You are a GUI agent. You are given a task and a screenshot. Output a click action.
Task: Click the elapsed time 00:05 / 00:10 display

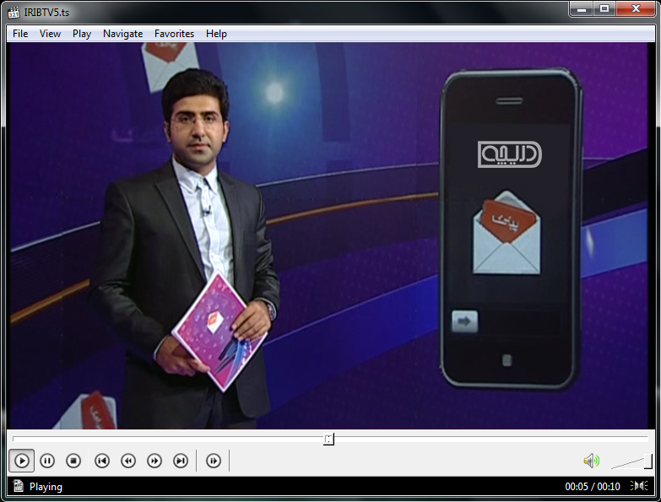click(593, 487)
